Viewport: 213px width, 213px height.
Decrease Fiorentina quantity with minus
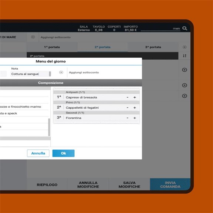[x=128, y=118]
